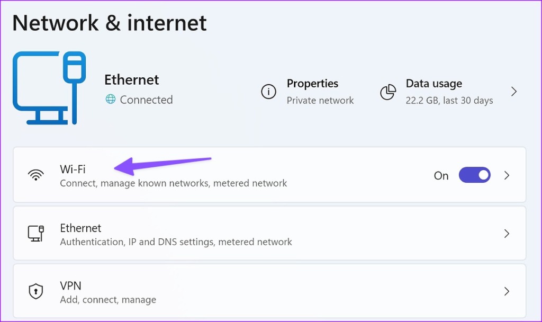The height and width of the screenshot is (322, 542).
Task: Open Ethernet settings via its right arrow
Action: click(x=507, y=233)
